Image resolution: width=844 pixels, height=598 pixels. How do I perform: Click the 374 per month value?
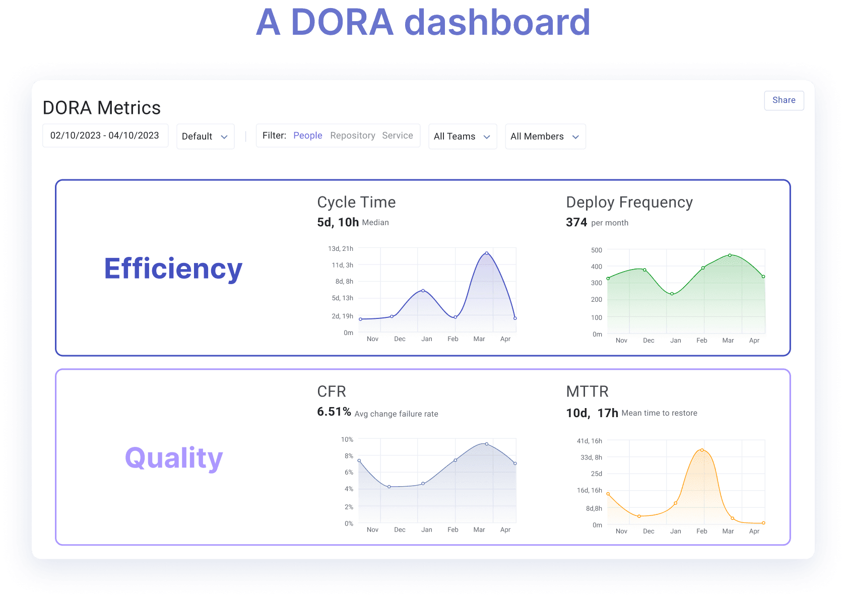(576, 222)
